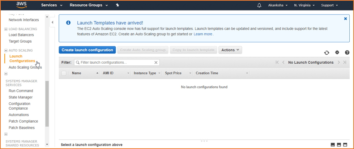
Task: Set details pane to half-height layout
Action: (339, 145)
